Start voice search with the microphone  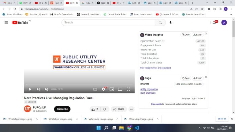click(170, 23)
